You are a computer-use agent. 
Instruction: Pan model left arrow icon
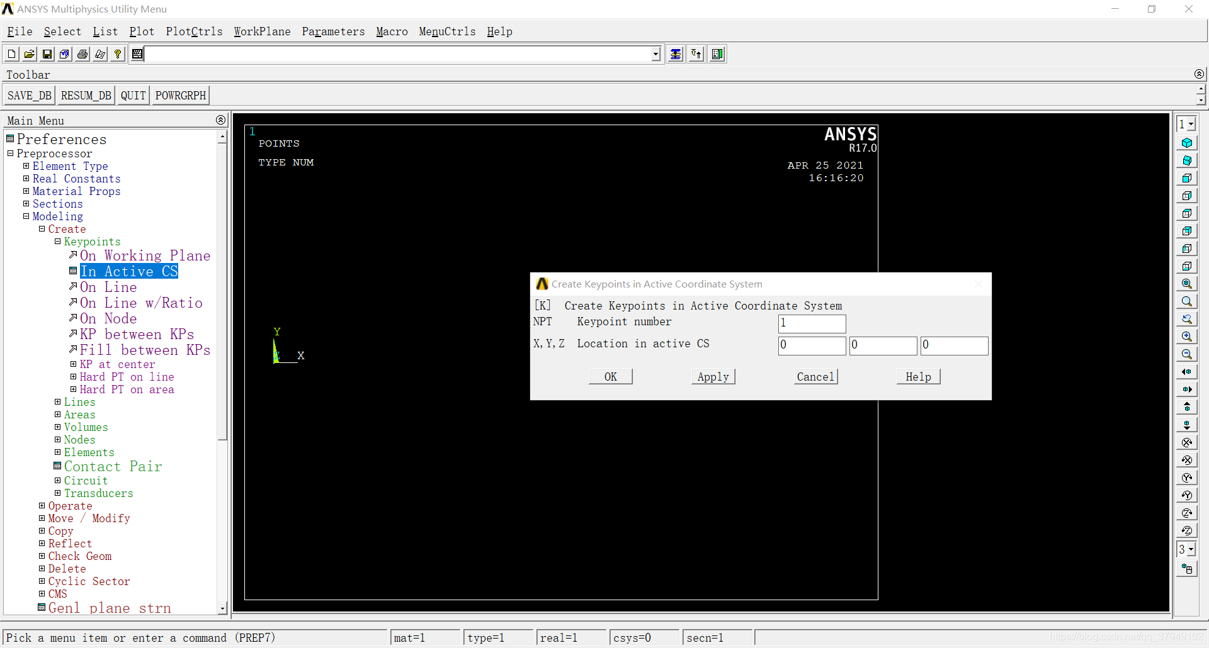coord(1187,372)
